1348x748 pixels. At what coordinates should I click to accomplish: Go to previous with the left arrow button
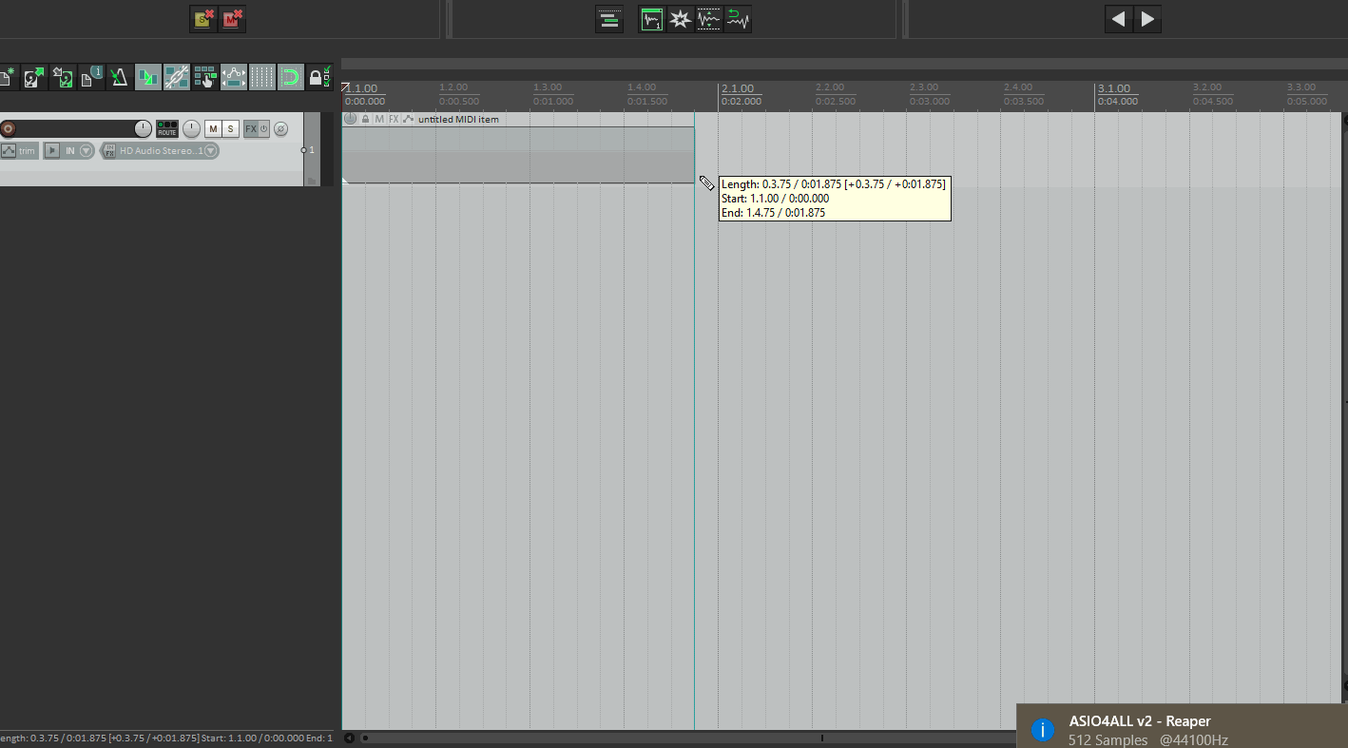pos(1119,19)
